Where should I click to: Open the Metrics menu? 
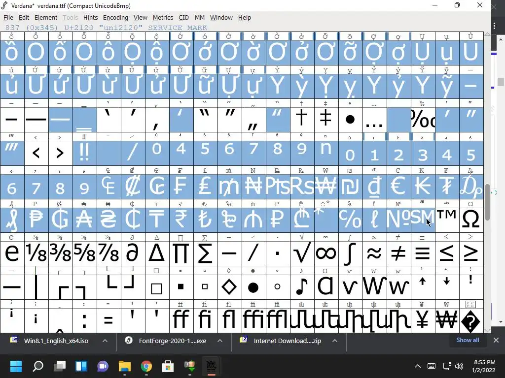[163, 18]
